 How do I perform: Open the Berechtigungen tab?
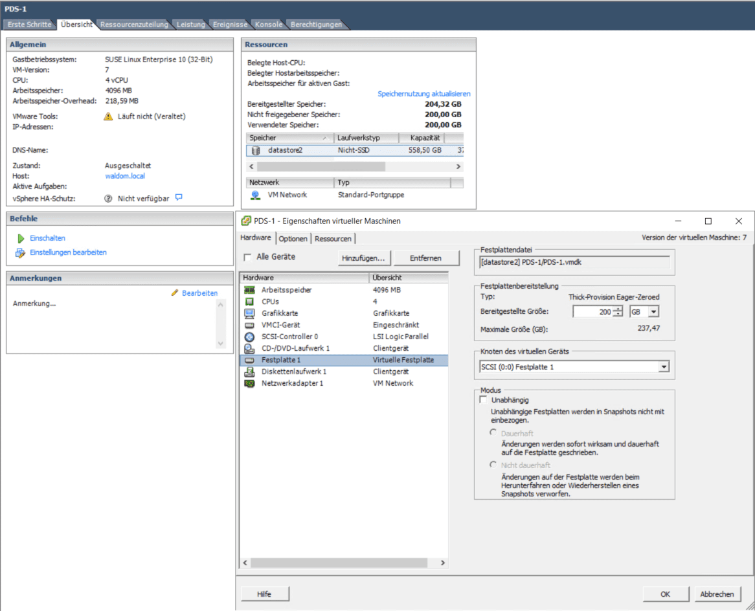[x=317, y=25]
